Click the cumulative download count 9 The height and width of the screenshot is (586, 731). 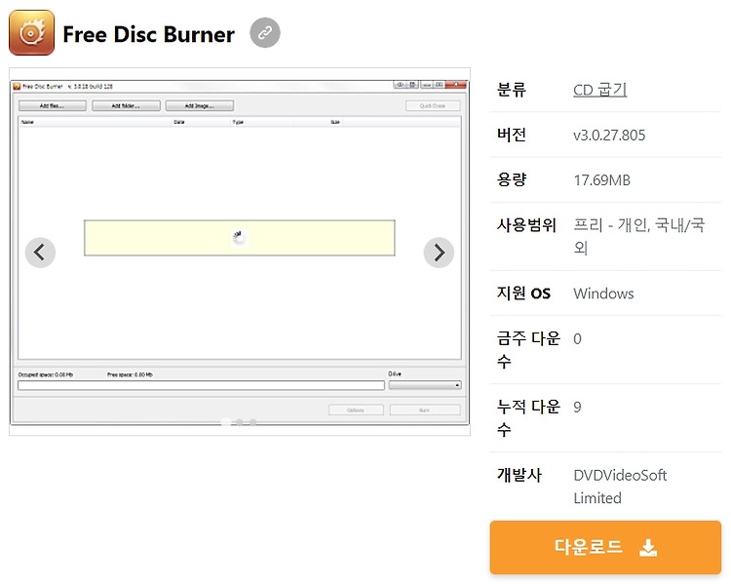click(577, 407)
